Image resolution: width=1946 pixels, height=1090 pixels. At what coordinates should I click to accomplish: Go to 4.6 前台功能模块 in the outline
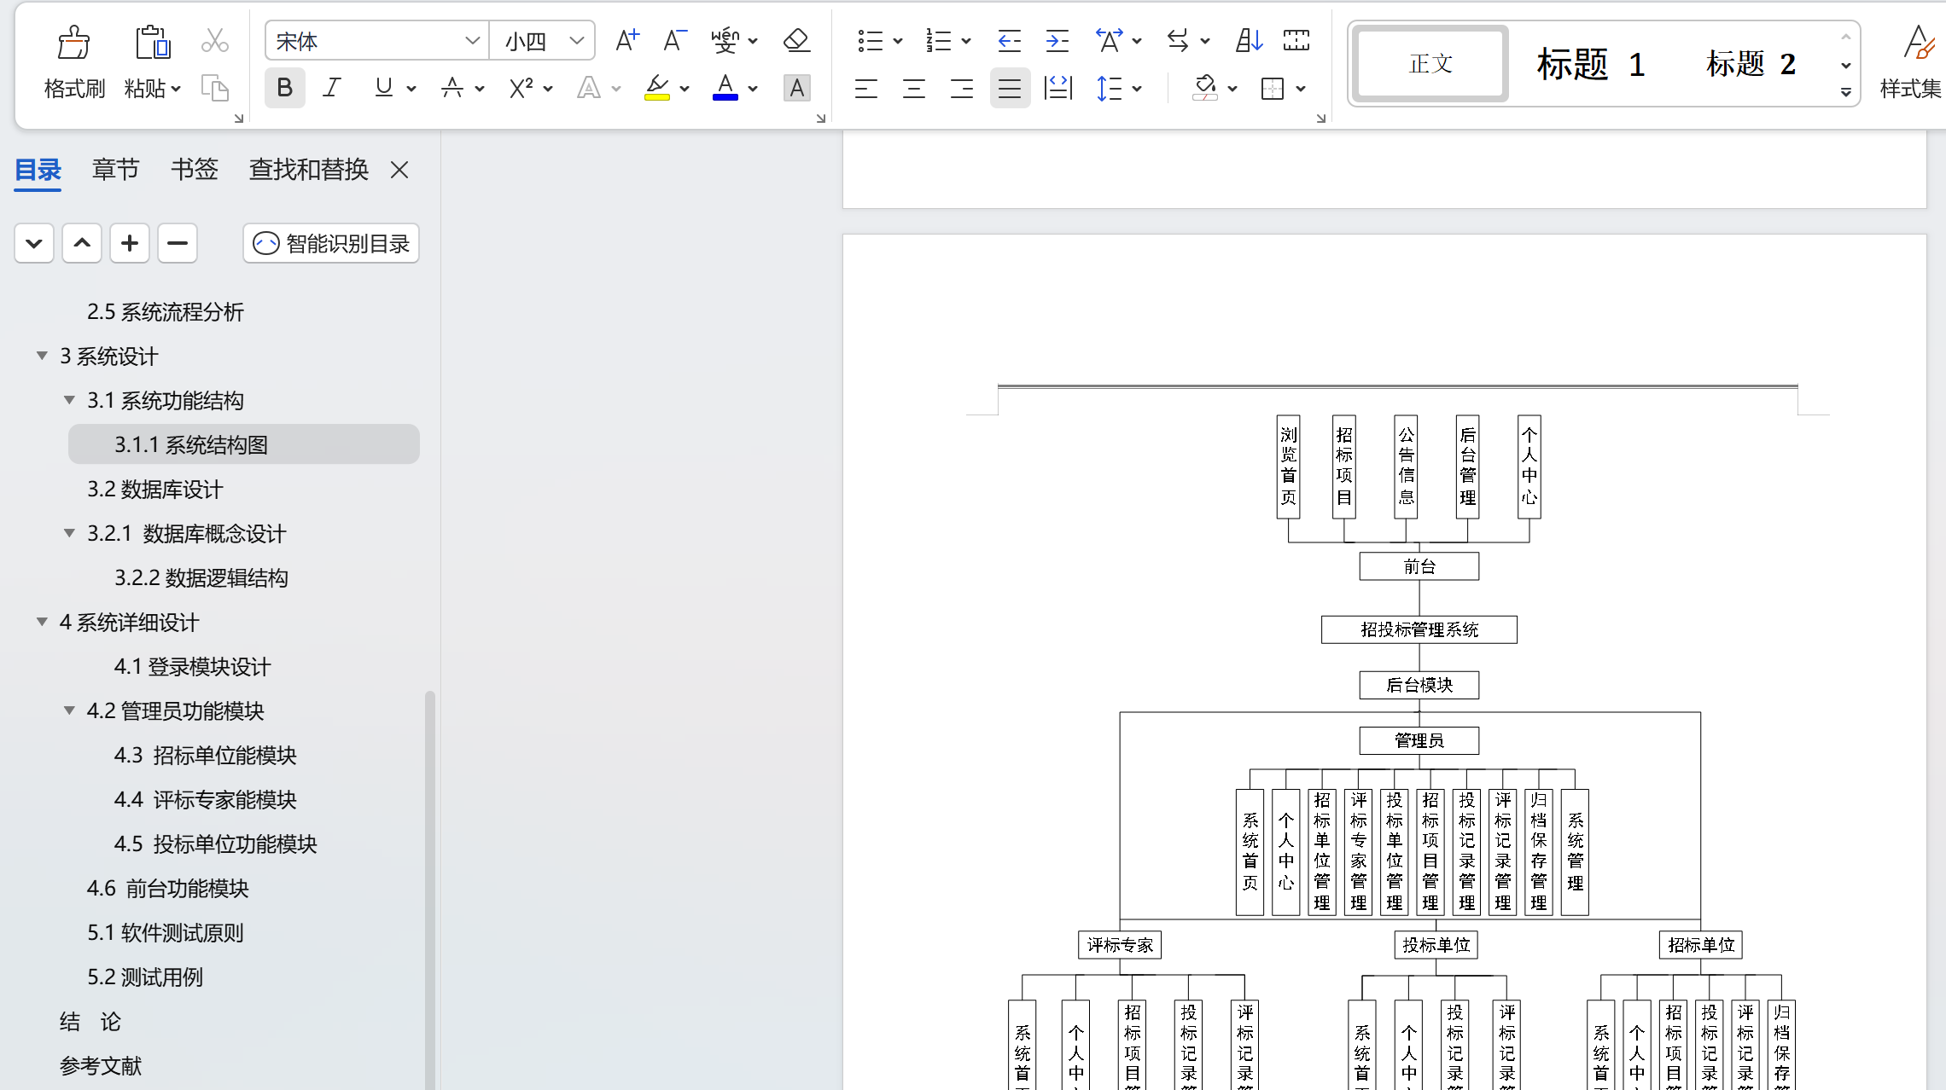(x=167, y=889)
